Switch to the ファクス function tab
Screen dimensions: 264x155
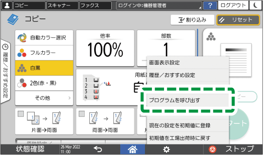[x=95, y=5]
